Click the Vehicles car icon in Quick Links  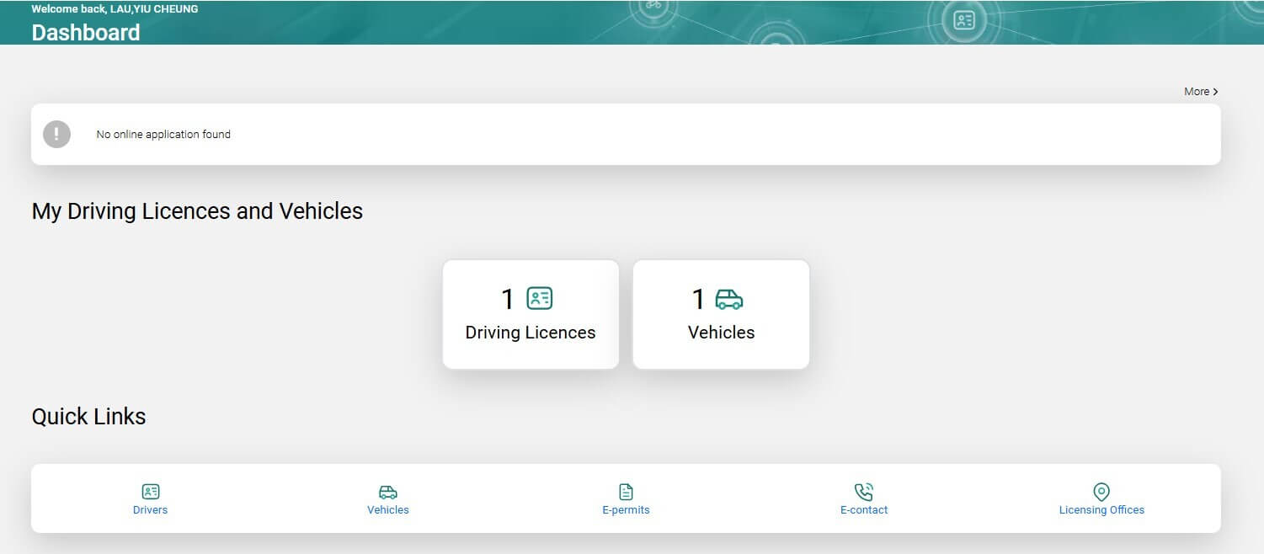coord(388,492)
